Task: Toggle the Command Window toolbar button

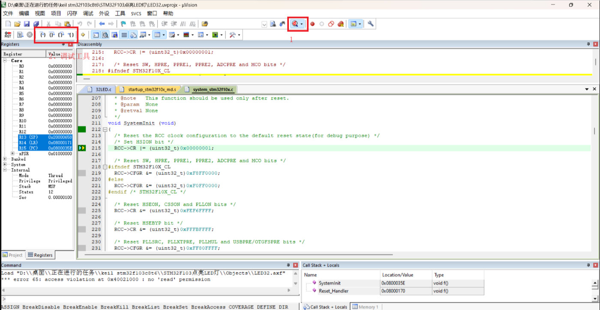Action: pyautogui.click(x=96, y=35)
